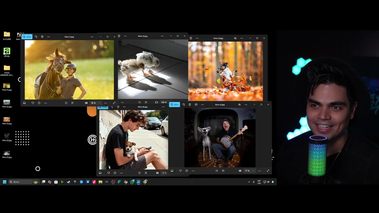This screenshot has height=213, width=379.
Task: Open top-right more options in fotos (1).jpg titlebar
Action: (x=92, y=37)
